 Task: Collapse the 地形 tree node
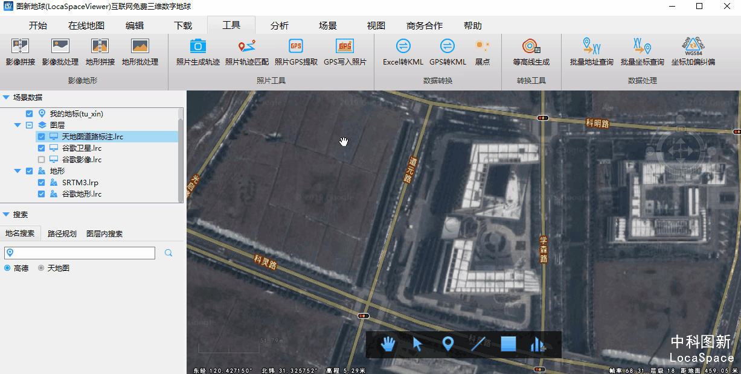[19, 171]
